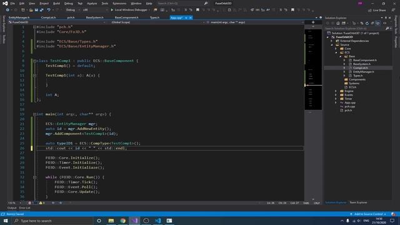Open the Error List tab

24,208
